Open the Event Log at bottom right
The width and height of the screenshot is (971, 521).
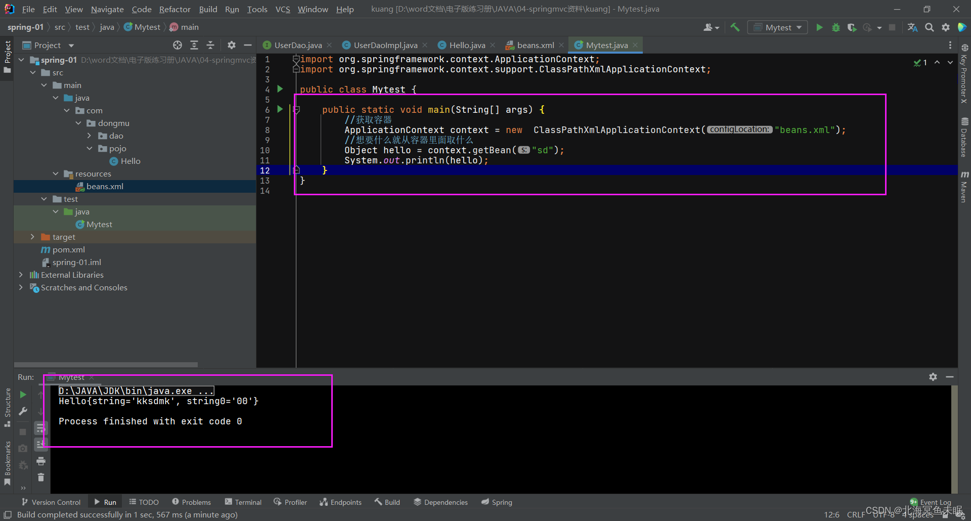[x=934, y=502]
